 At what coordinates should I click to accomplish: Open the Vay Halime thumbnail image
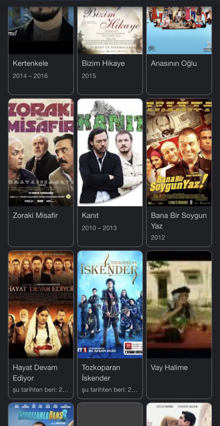179,305
